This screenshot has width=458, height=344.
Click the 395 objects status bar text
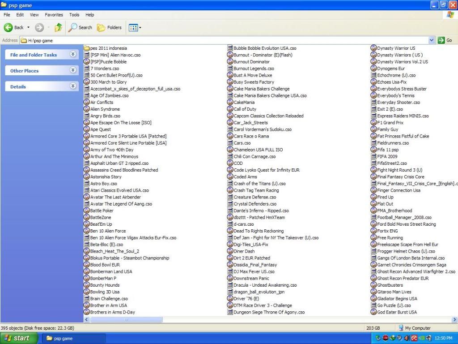[x=38, y=328]
